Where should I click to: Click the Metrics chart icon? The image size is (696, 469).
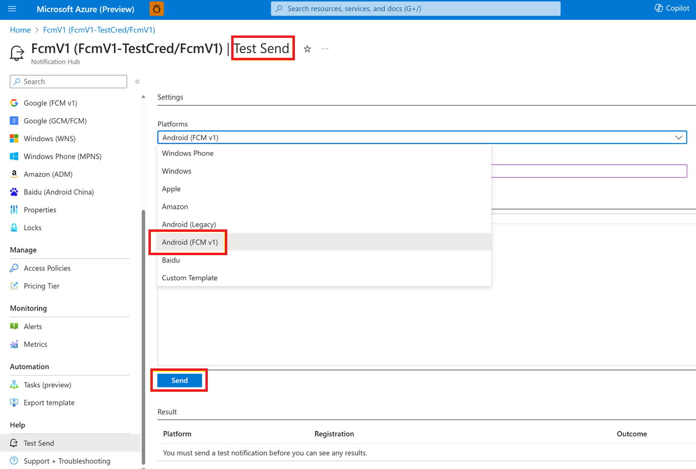click(14, 344)
